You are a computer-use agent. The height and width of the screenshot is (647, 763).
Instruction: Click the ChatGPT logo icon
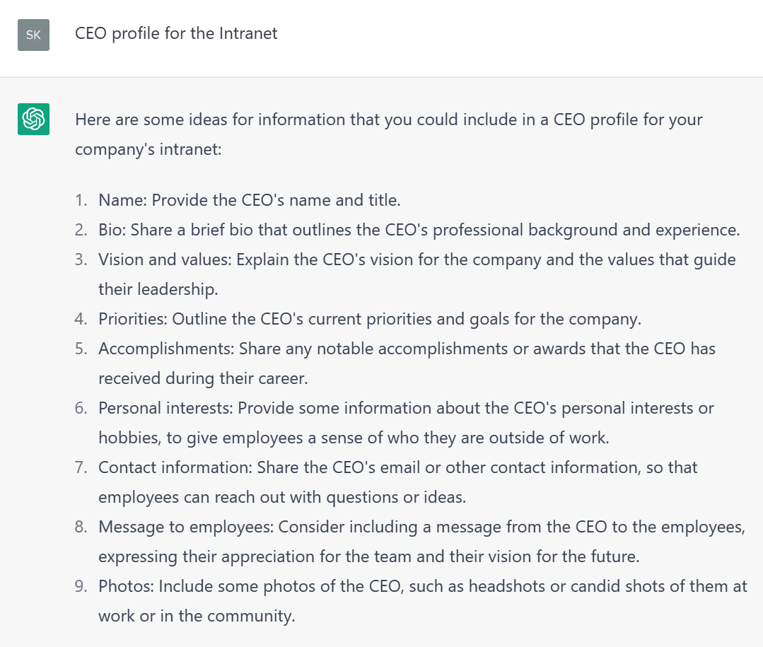(x=33, y=119)
